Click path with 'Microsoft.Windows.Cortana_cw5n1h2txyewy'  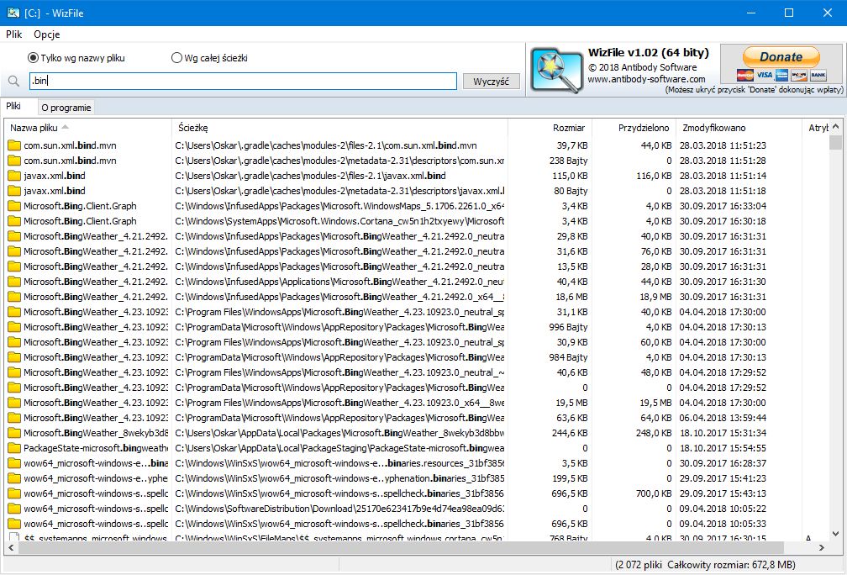[339, 221]
